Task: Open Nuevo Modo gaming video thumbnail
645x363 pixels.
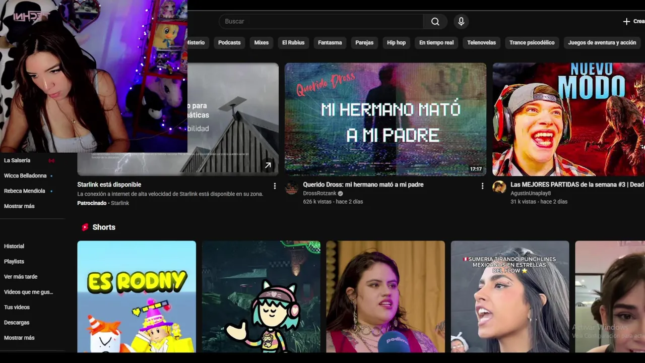Action: point(568,119)
